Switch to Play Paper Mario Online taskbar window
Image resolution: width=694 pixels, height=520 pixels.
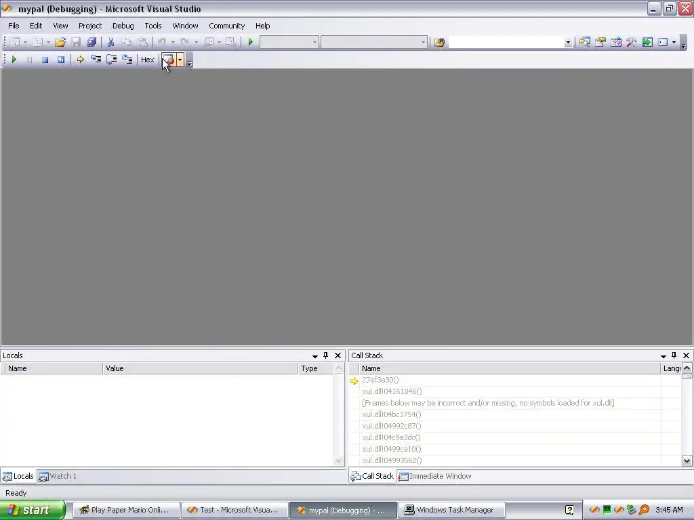point(125,510)
